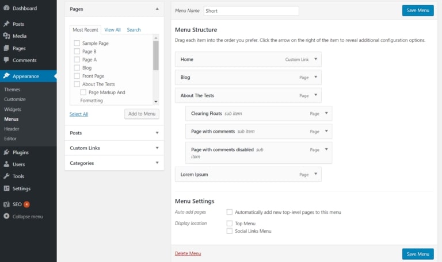The image size is (442, 262).
Task: Check the About The Tests checkbox in Pages list
Action: [x=77, y=84]
